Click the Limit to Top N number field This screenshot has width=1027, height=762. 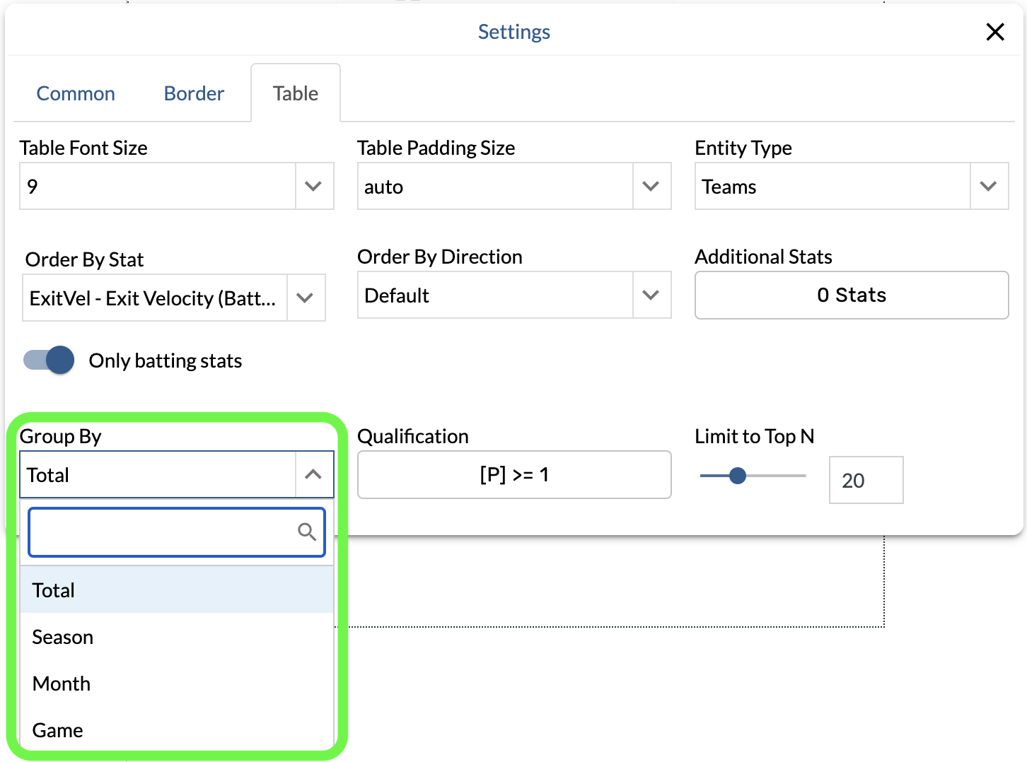point(865,481)
